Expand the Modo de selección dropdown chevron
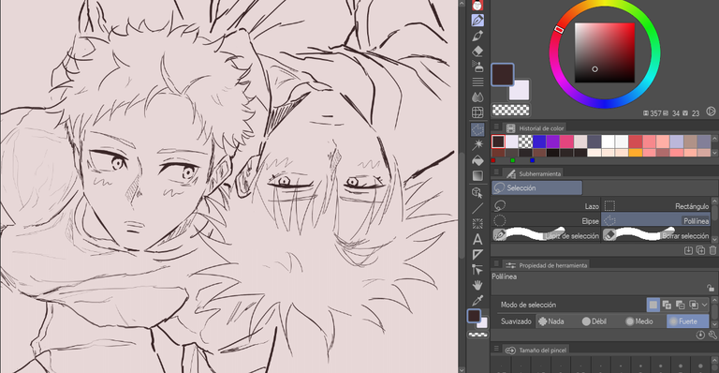 (705, 305)
